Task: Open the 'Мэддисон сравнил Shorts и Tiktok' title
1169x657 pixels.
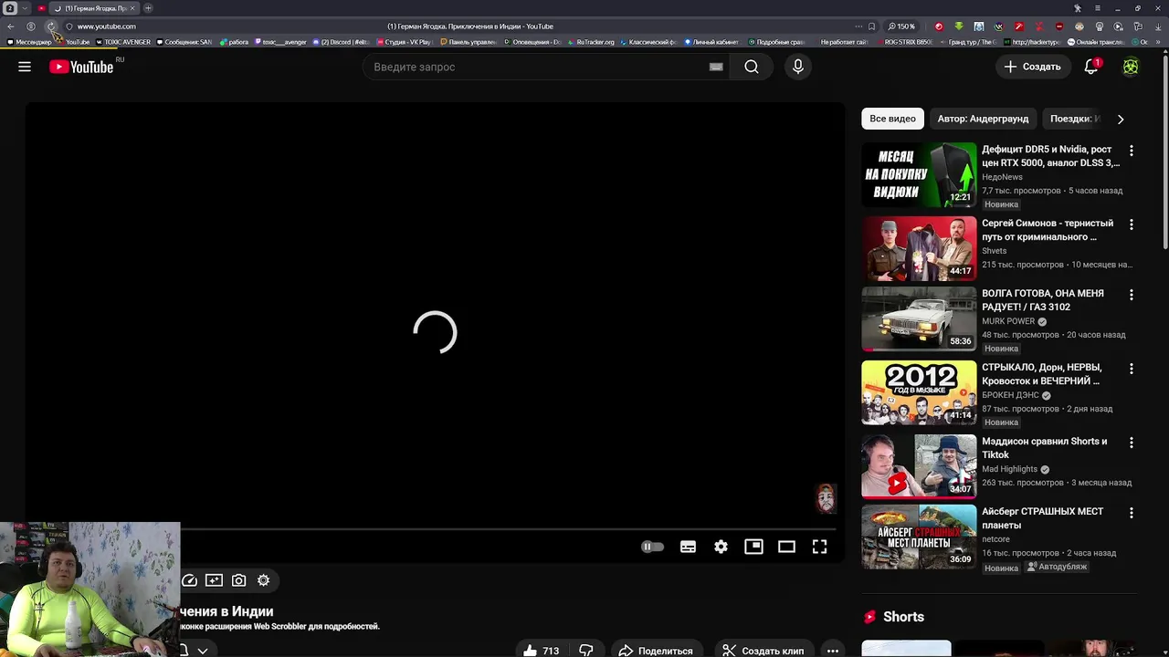Action: click(x=1044, y=448)
